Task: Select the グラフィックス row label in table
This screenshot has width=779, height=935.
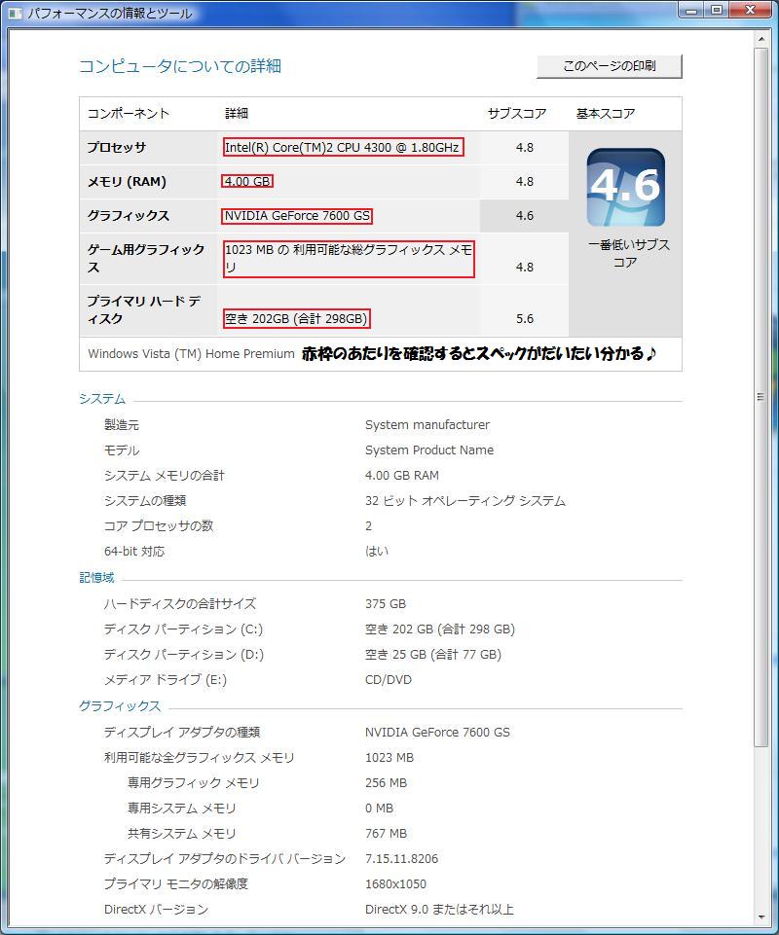Action: [129, 215]
